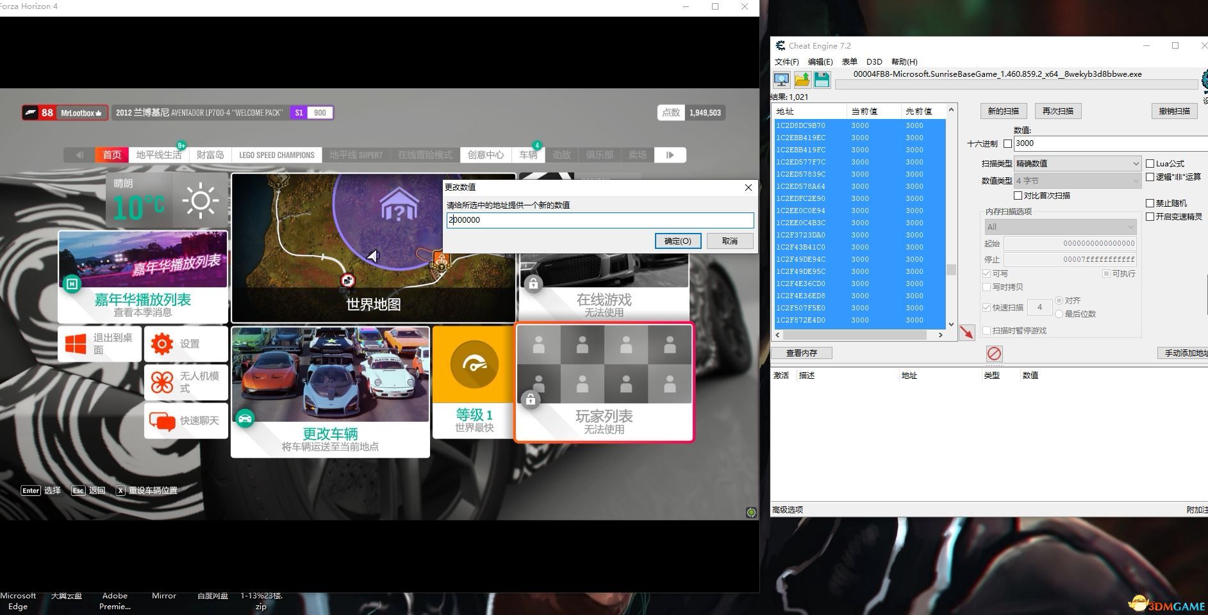The height and width of the screenshot is (615, 1208).
Task: Select address row 1C2D8DC9B70
Action: pos(859,125)
